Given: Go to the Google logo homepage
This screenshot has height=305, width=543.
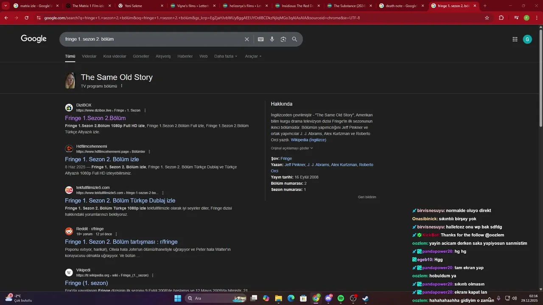Looking at the screenshot, I should coord(34,39).
